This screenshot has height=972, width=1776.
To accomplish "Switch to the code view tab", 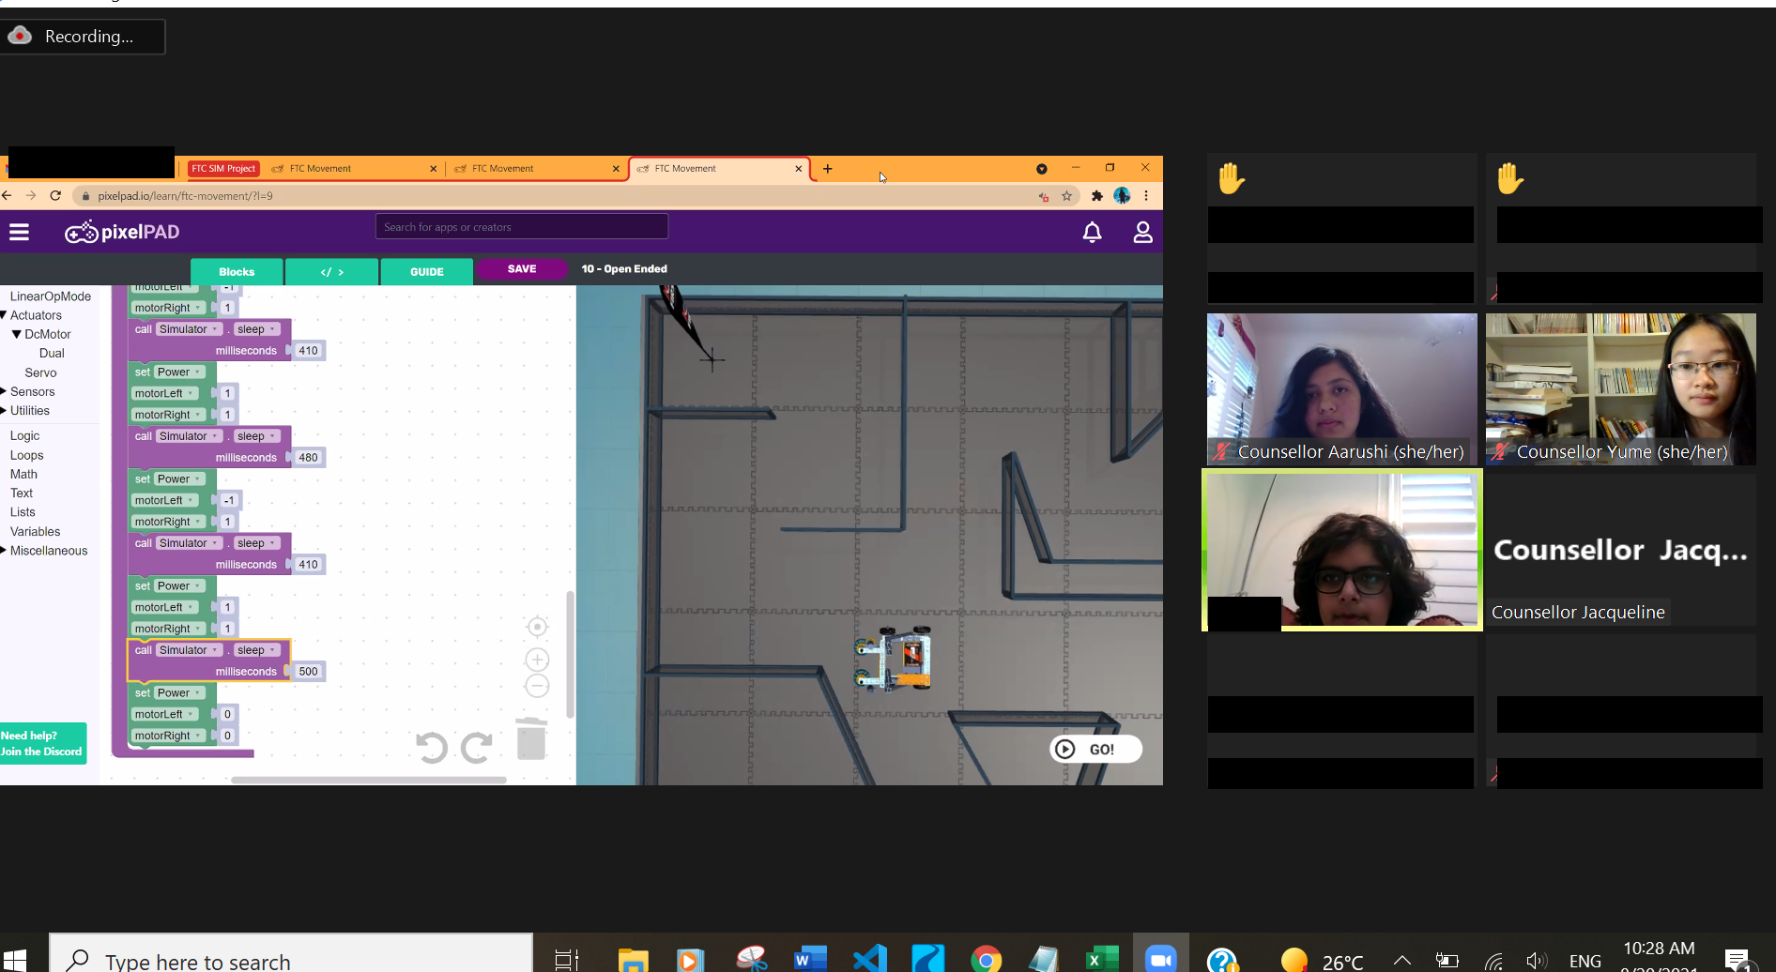I will click(332, 271).
